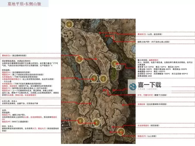Select the 剧毒调香瓶-6000 shop entry
Image resolution: width=195 pixels, height=146 pixels.
145,76
